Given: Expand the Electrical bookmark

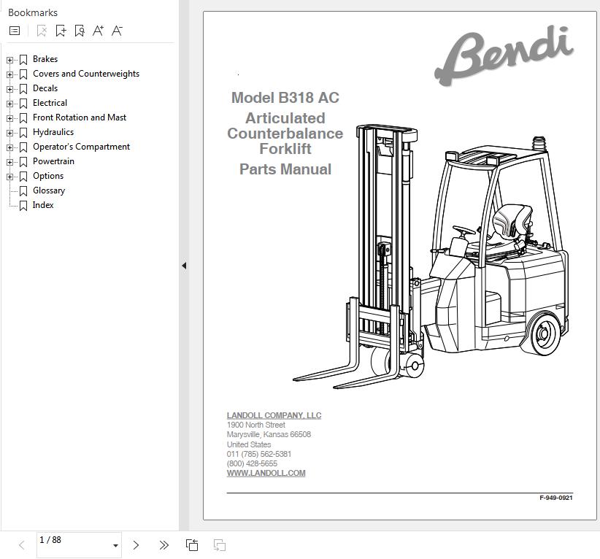Looking at the screenshot, I should pos(9,104).
